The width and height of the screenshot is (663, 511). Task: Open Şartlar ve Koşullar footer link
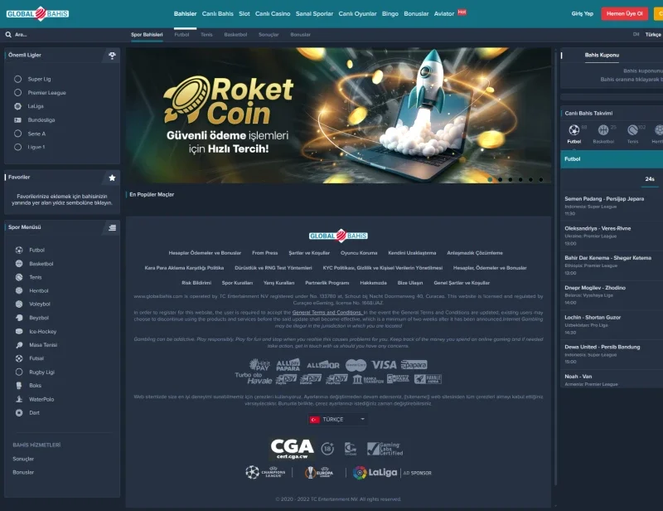coord(309,253)
